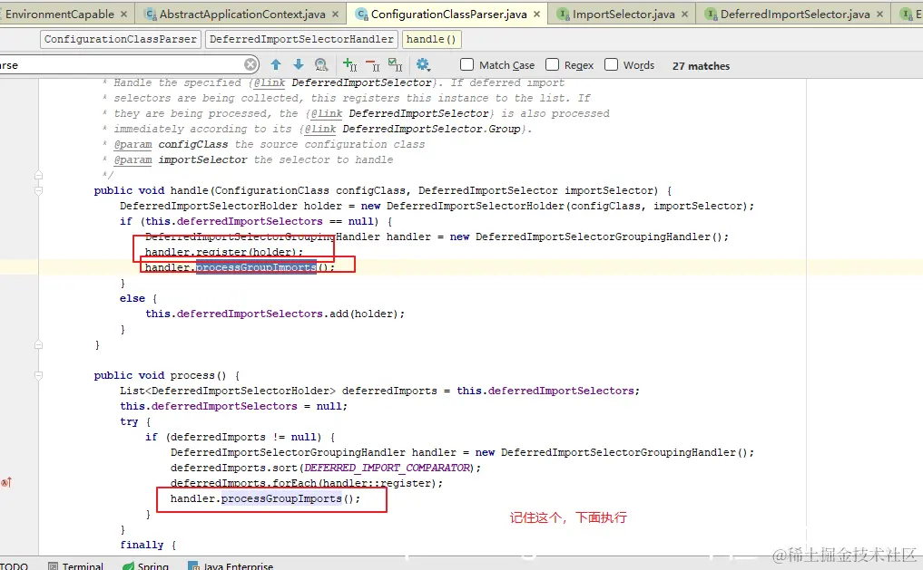This screenshot has width=923, height=570.
Task: Open ImportSelector.java tab
Action: point(624,14)
